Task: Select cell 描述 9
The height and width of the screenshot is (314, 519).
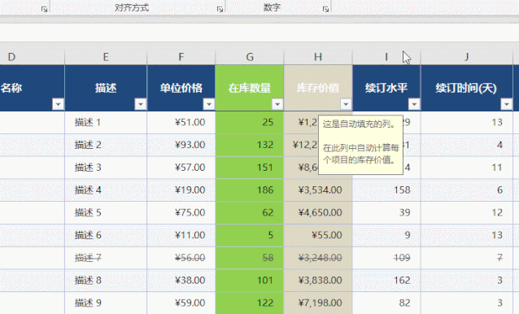Action: click(106, 303)
